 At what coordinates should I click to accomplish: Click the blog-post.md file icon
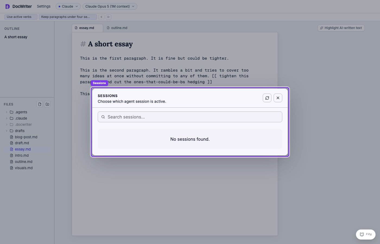click(x=11, y=137)
